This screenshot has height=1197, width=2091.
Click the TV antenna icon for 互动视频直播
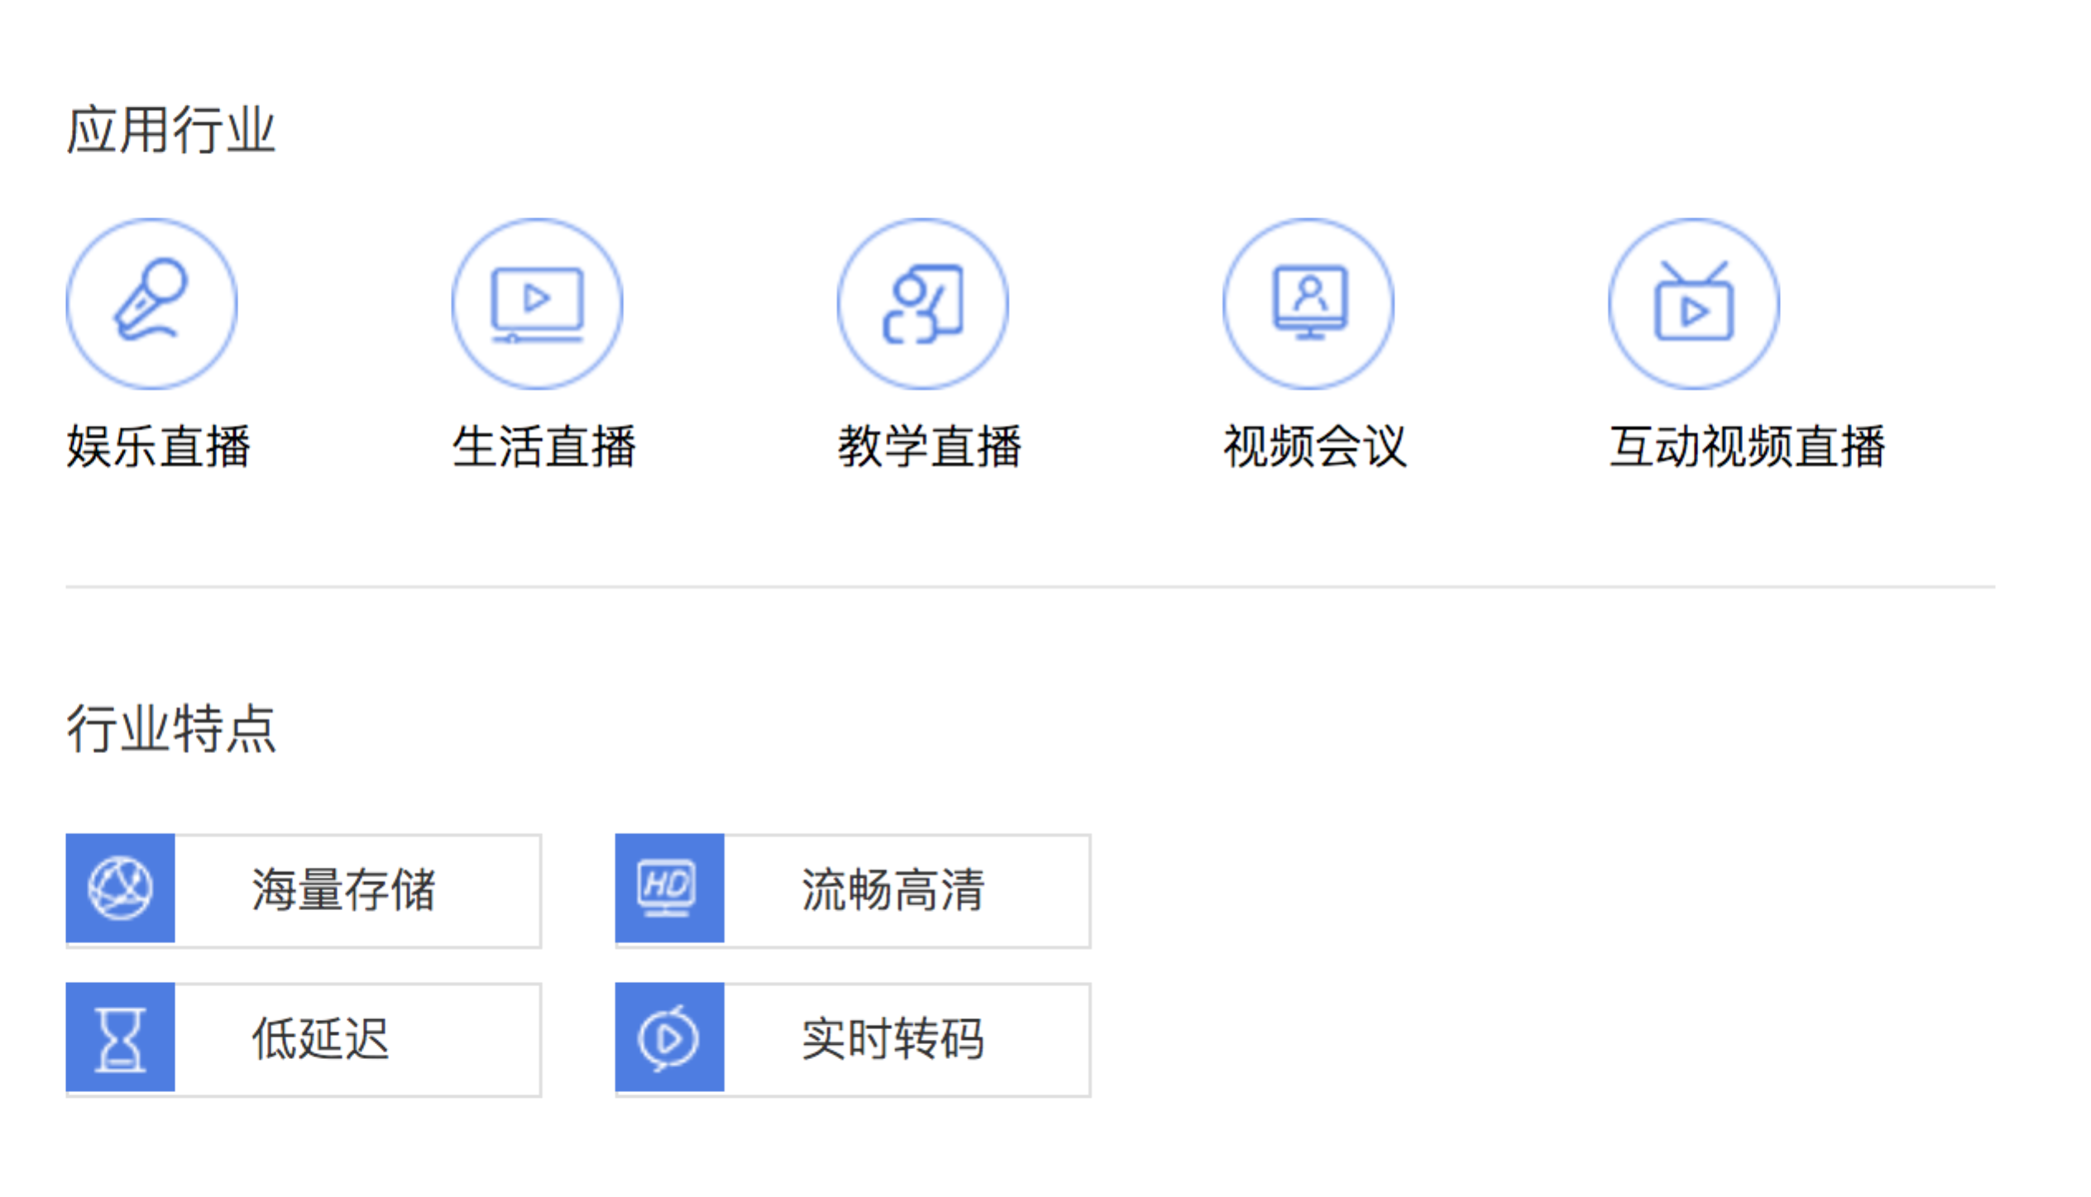pyautogui.click(x=1693, y=303)
